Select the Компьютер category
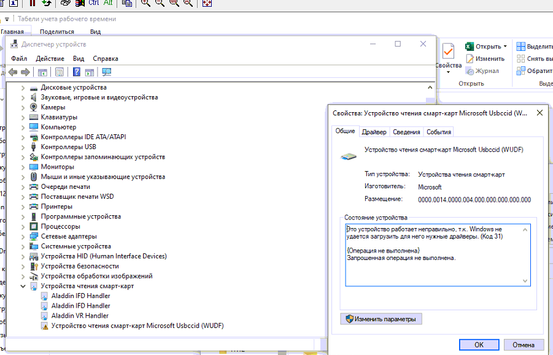 coord(58,127)
